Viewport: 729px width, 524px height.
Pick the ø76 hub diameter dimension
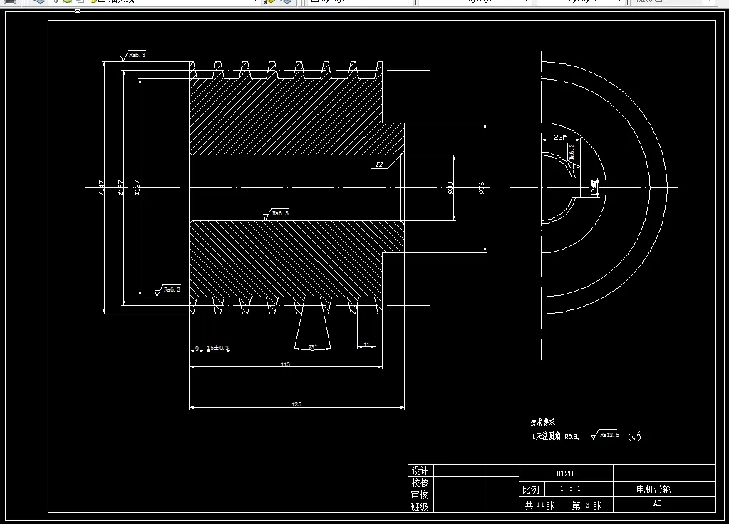point(481,187)
